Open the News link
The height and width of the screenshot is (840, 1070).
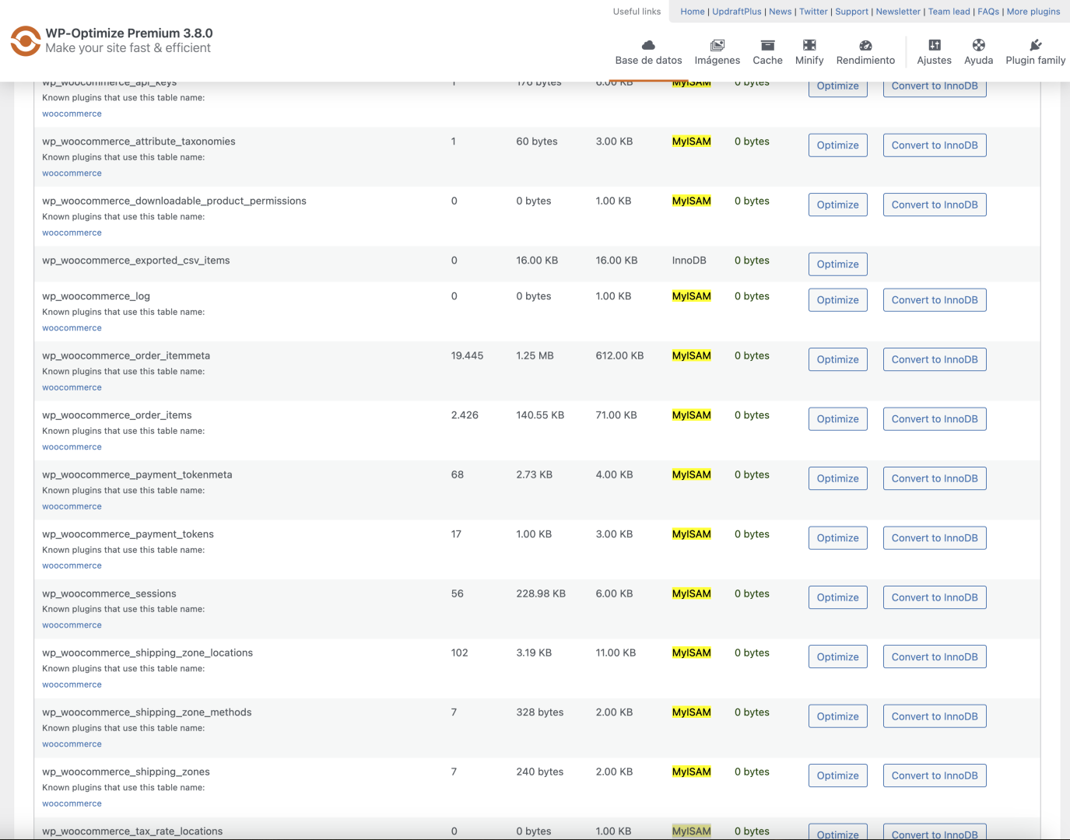(x=781, y=12)
